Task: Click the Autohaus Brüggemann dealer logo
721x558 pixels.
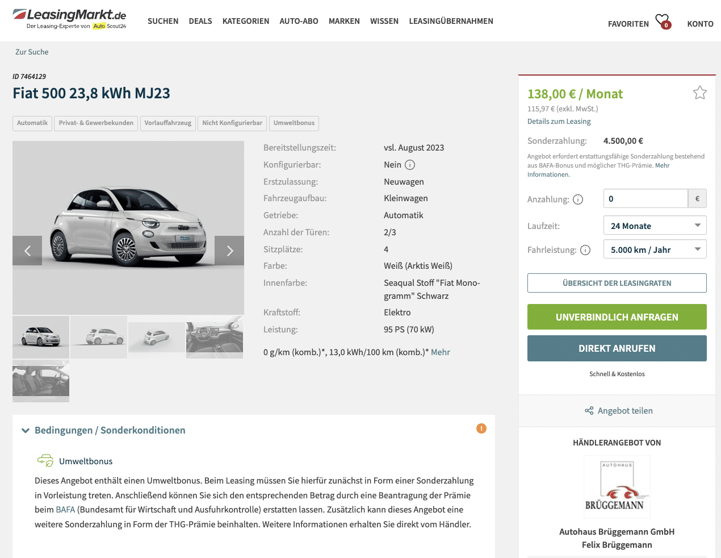Action: click(617, 487)
